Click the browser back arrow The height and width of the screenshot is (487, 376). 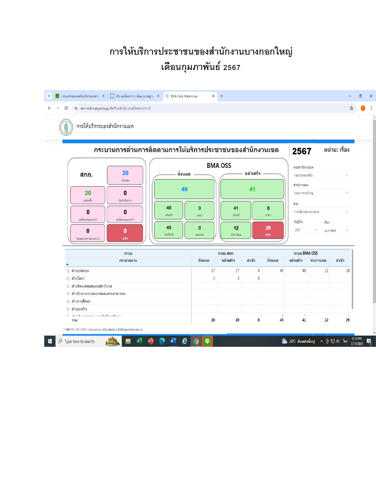pos(50,108)
